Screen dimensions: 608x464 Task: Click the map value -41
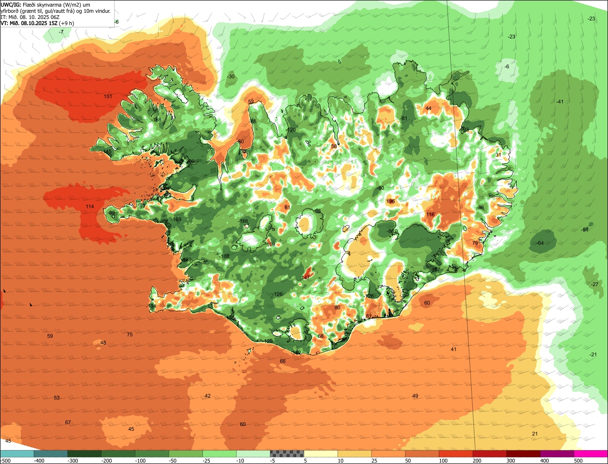(560, 102)
